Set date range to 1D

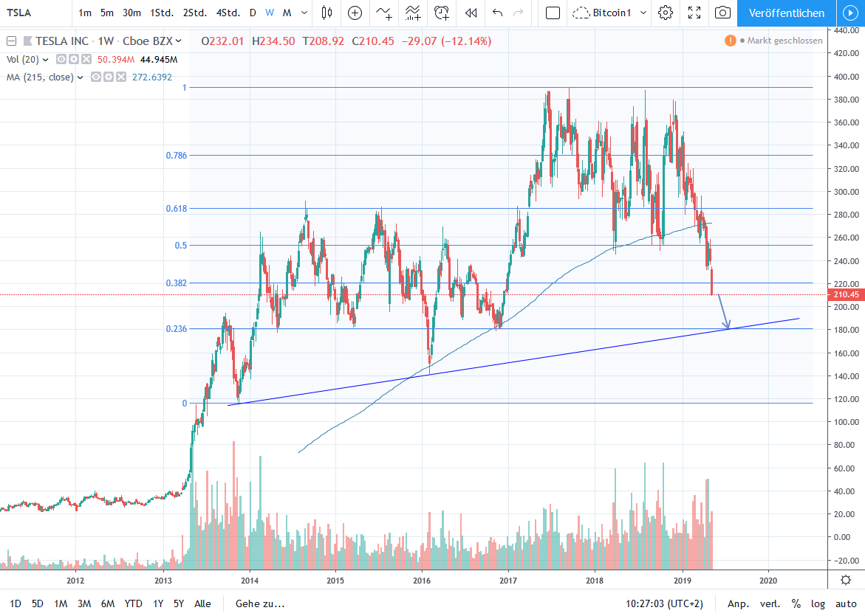16,603
